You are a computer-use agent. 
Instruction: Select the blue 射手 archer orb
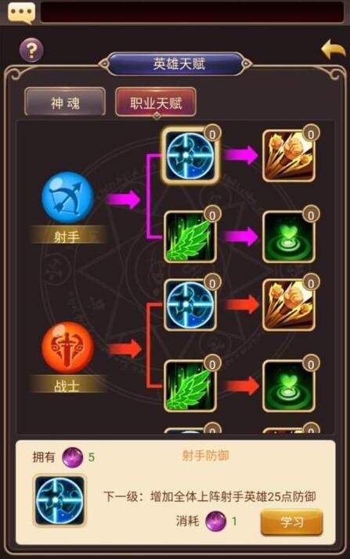tap(67, 197)
